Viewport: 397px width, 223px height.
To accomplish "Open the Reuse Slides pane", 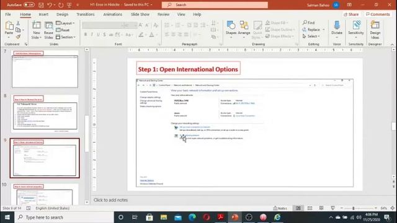I will click(48, 30).
